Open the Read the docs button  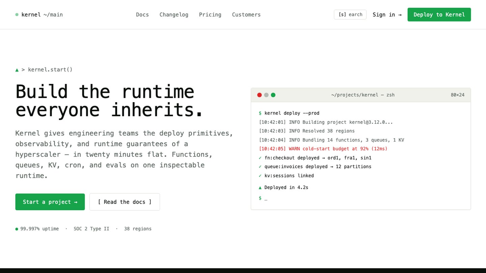(125, 202)
